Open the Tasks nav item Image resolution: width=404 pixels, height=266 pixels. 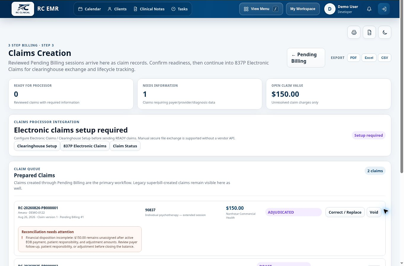pos(180,9)
